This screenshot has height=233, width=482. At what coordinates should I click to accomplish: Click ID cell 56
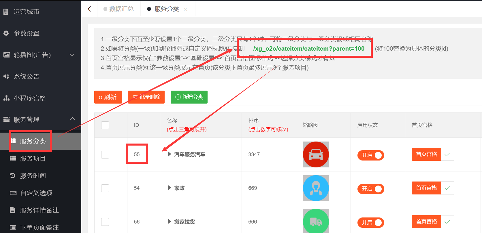pyautogui.click(x=137, y=222)
